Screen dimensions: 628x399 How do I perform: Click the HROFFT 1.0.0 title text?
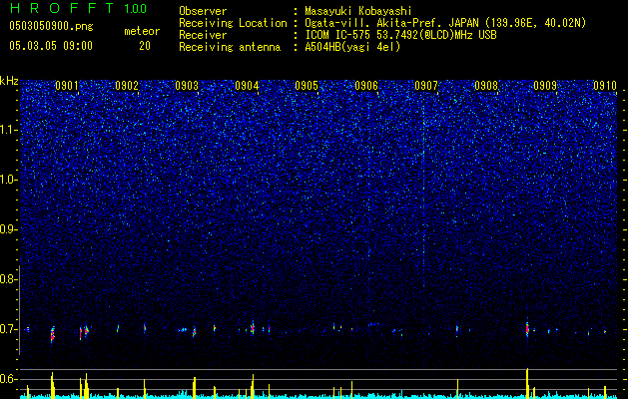[x=78, y=8]
